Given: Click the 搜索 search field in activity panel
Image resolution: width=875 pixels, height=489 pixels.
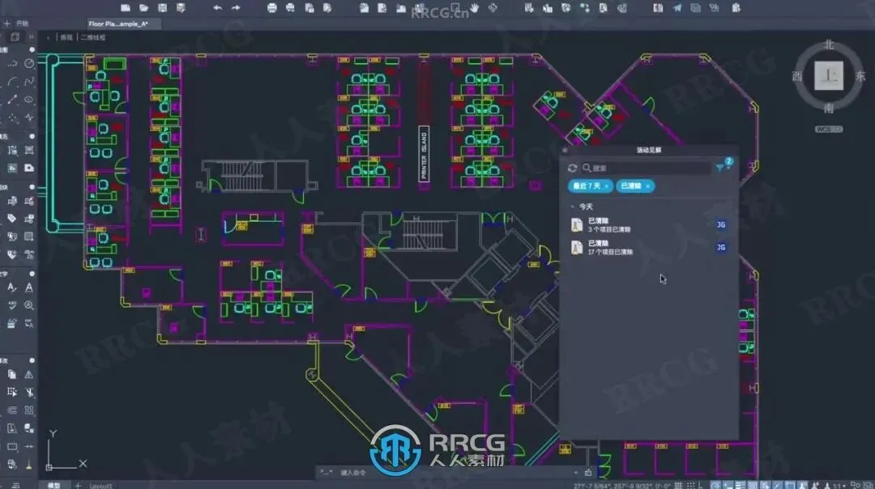Looking at the screenshot, I should (x=647, y=168).
